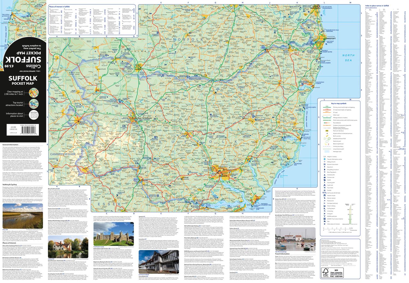The image size is (409, 283).
Task: Select the General Information section heading
Action: pos(10,145)
